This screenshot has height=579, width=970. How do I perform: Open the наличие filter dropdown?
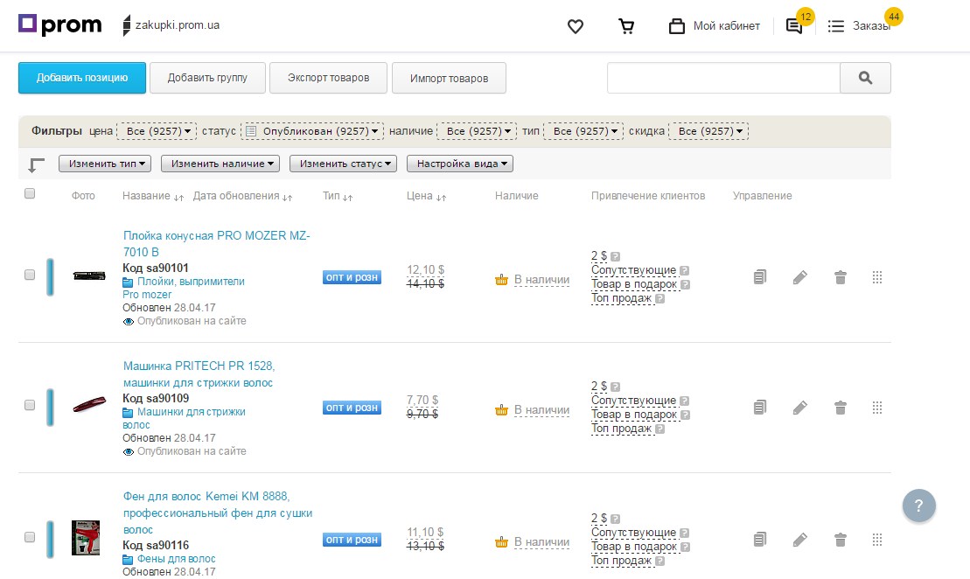[x=477, y=131]
